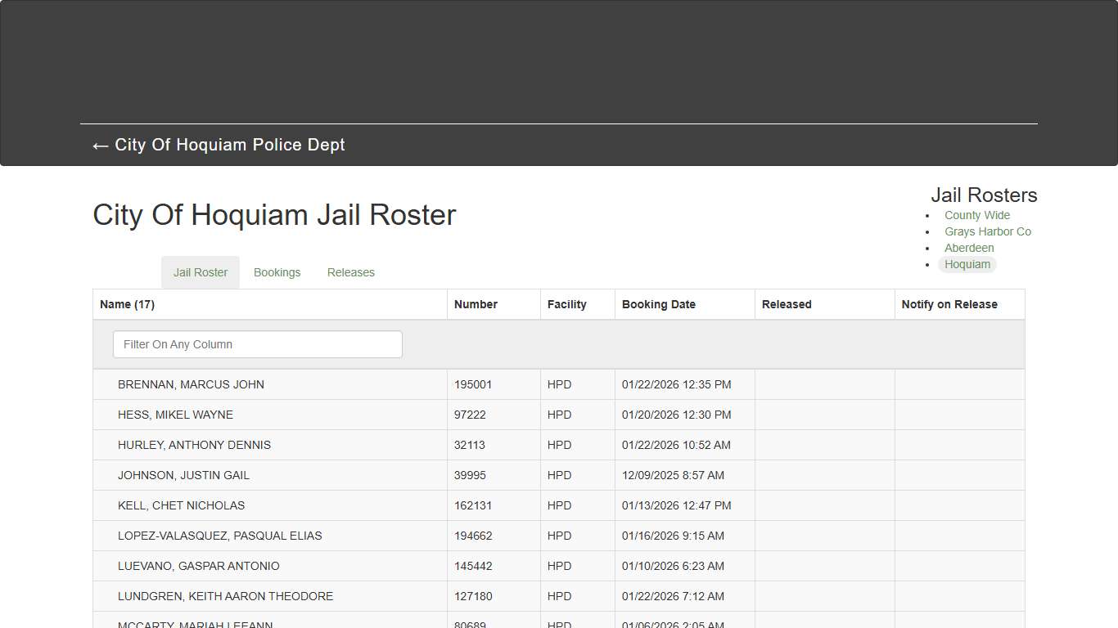Click the Filter On Any Column field
Image resolution: width=1118 pixels, height=628 pixels.
click(257, 344)
